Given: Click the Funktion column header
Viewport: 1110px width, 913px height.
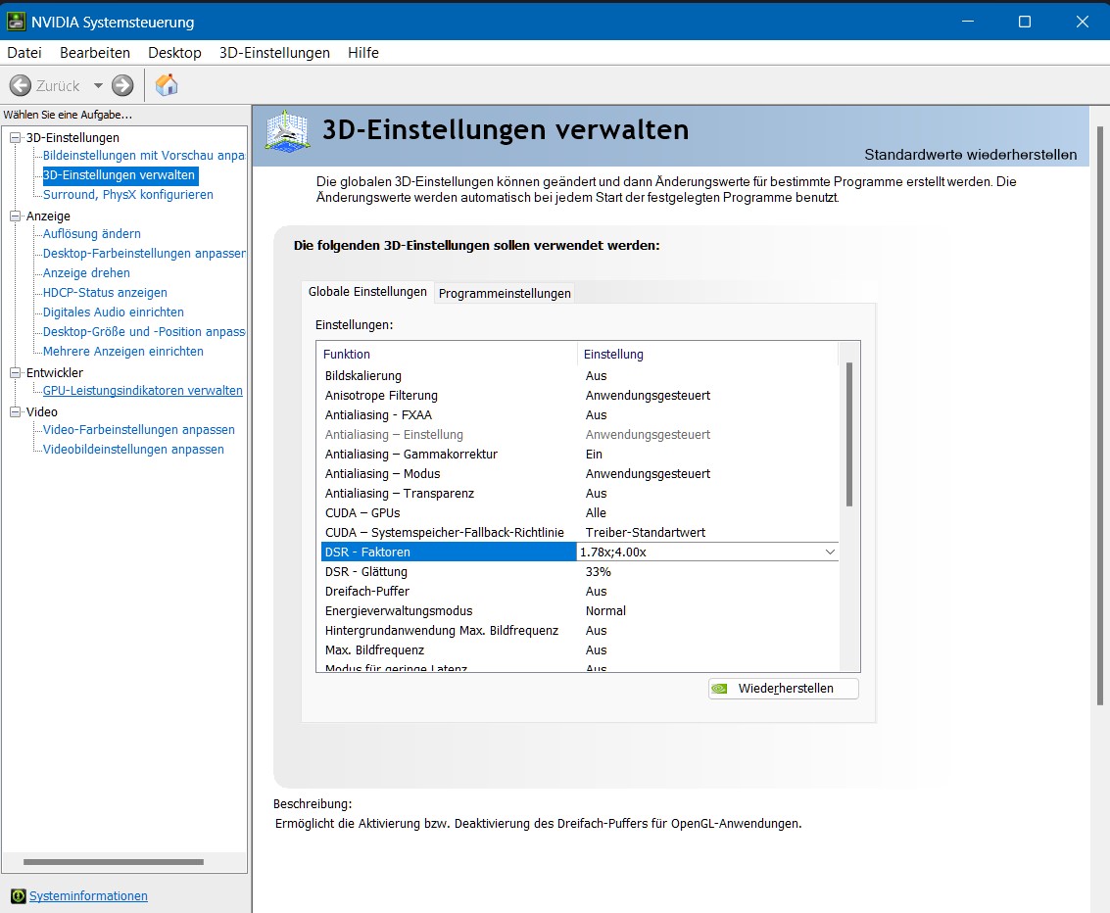Looking at the screenshot, I should coord(448,354).
